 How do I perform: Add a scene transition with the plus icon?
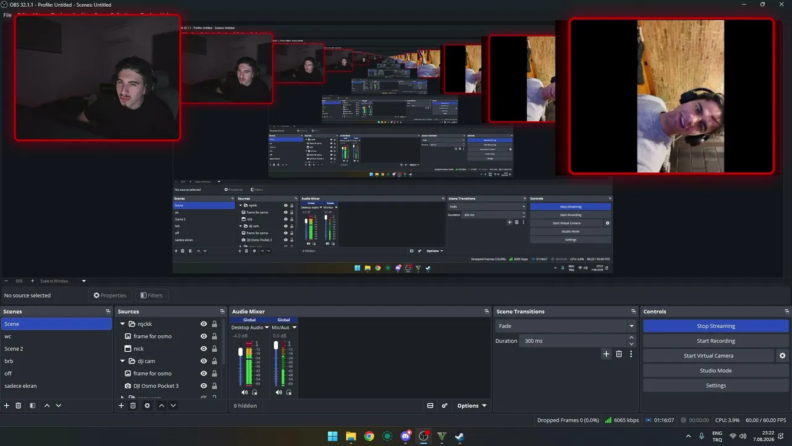pos(606,354)
